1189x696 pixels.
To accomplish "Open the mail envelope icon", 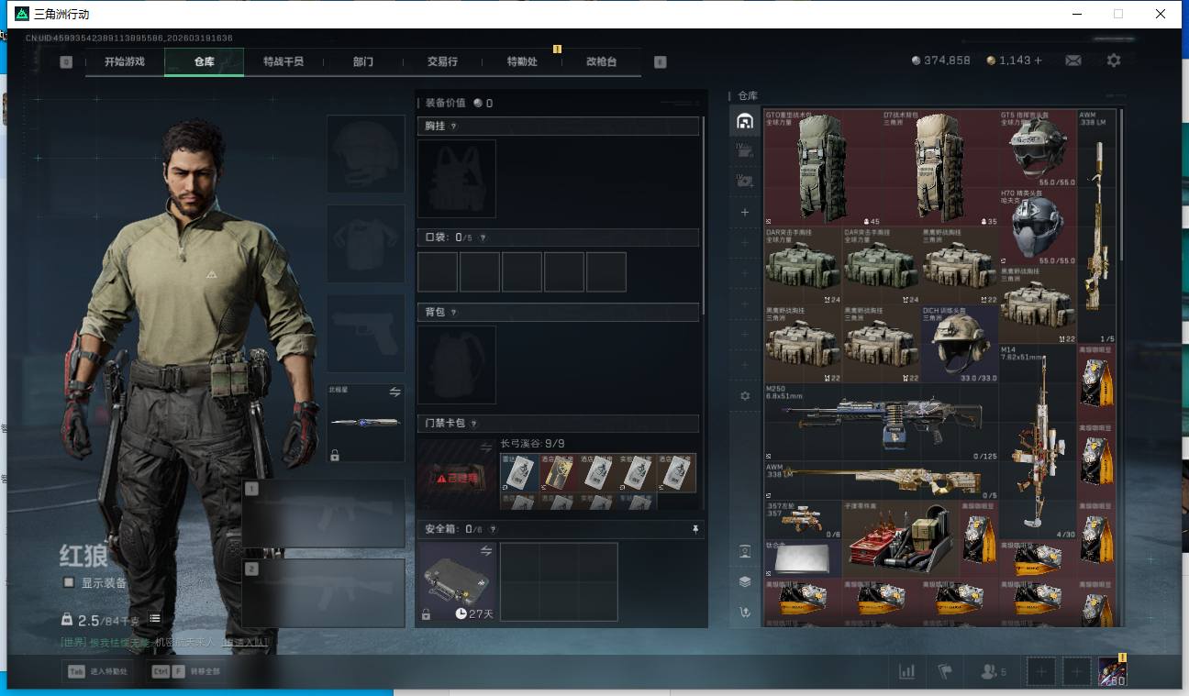I will (x=1072, y=61).
